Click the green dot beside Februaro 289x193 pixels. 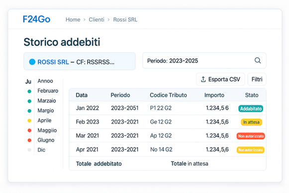coord(29,91)
